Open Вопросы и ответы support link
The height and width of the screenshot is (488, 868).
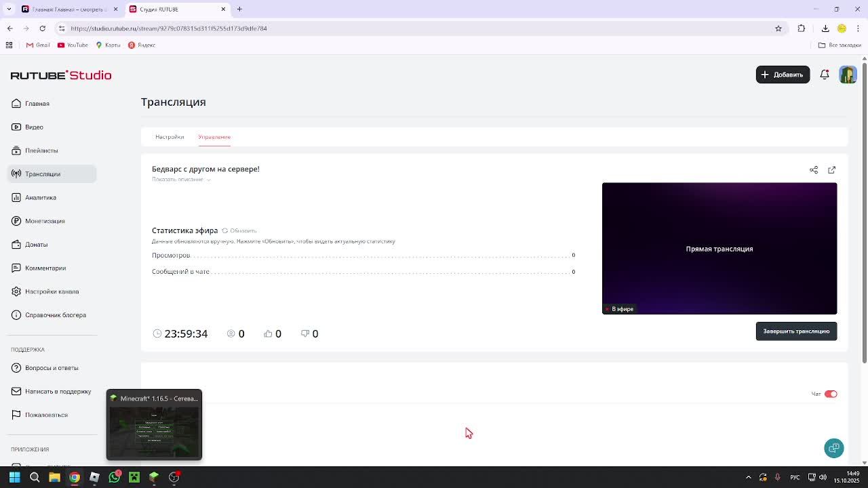52,368
